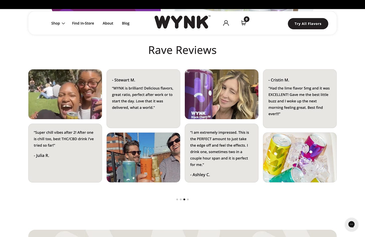
Task: Select the fourth carousel pagination dot
Action: (x=188, y=199)
